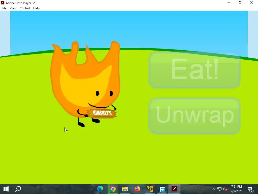Open the Help menu
The image size is (258, 194).
(36, 8)
